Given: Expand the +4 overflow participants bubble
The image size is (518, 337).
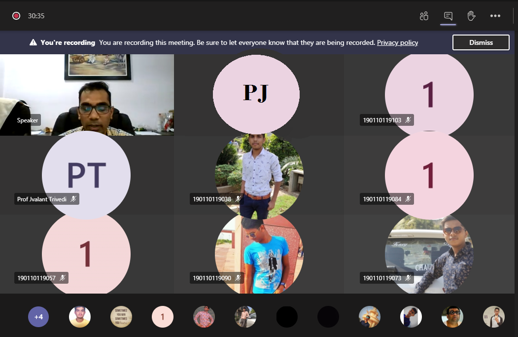Looking at the screenshot, I should [x=38, y=317].
